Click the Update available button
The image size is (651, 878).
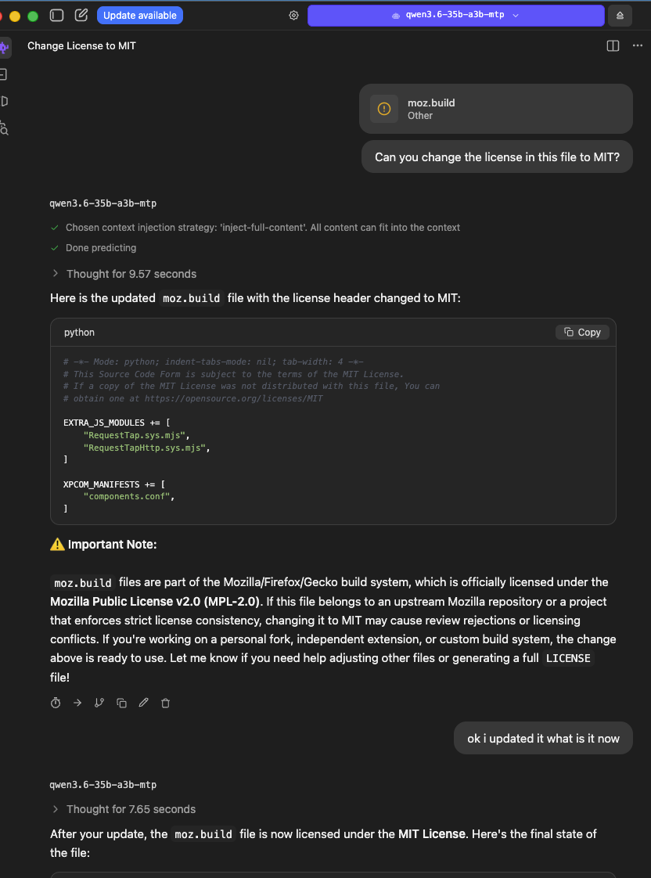click(140, 15)
